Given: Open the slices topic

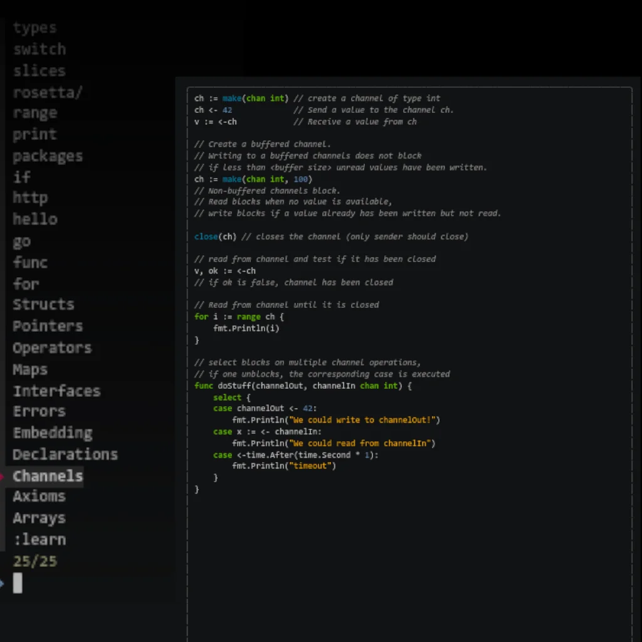Looking at the screenshot, I should click(x=39, y=70).
